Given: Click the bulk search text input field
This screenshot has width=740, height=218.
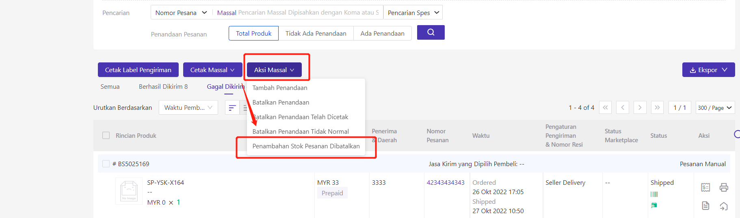Looking at the screenshot, I should 309,13.
